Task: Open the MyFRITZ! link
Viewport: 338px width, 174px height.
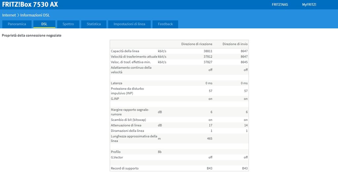Action: (x=309, y=5)
